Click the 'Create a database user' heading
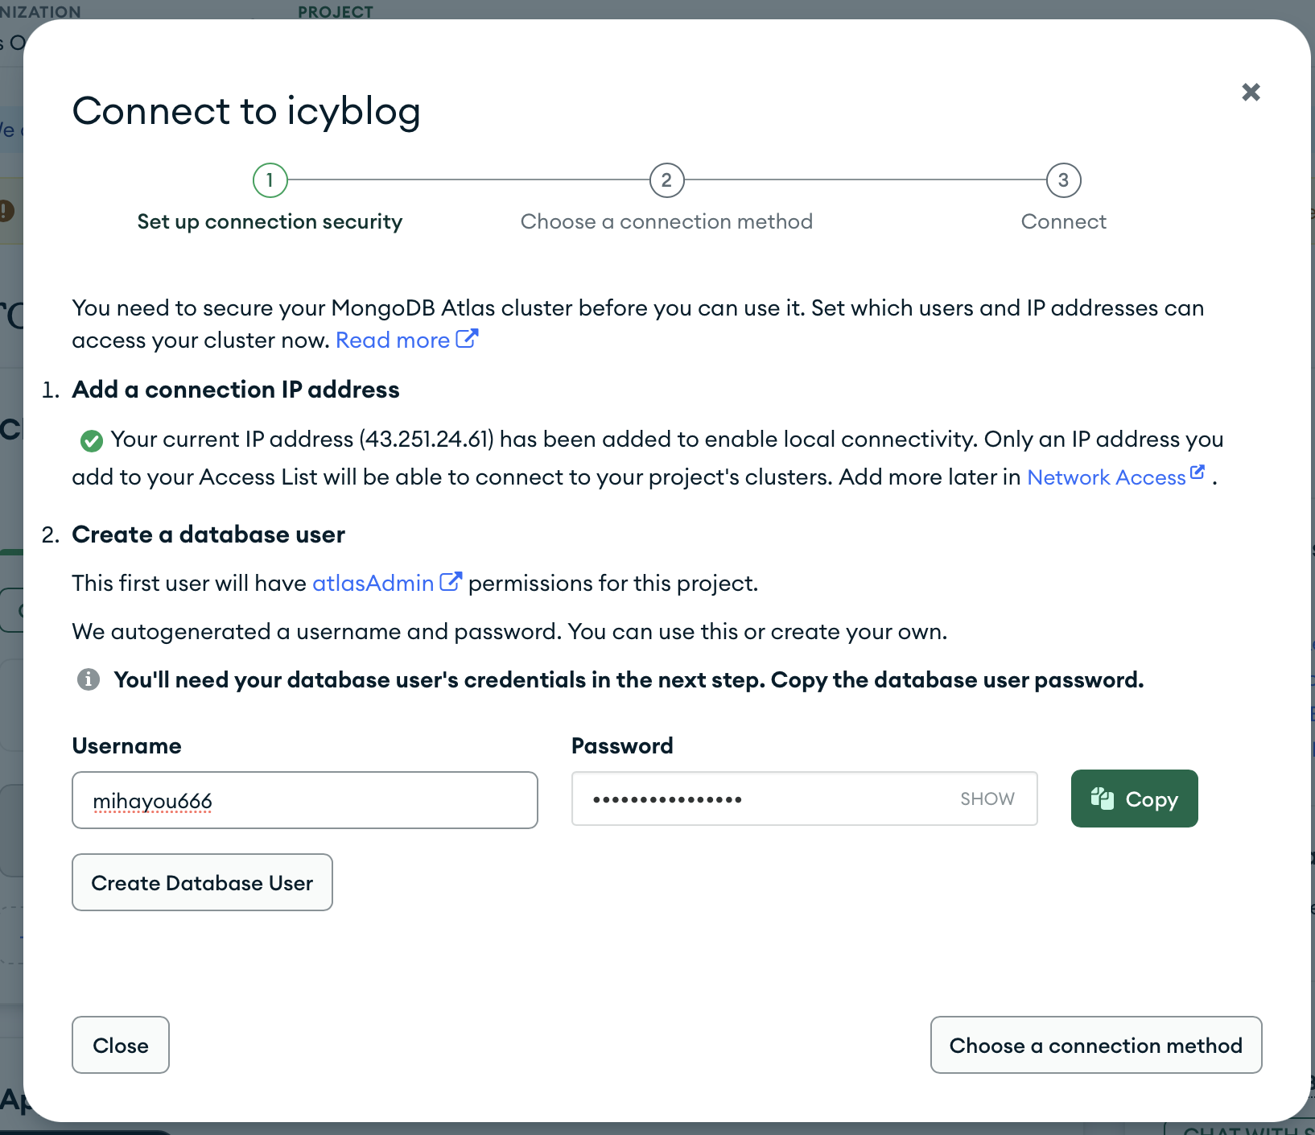This screenshot has height=1135, width=1315. click(208, 534)
